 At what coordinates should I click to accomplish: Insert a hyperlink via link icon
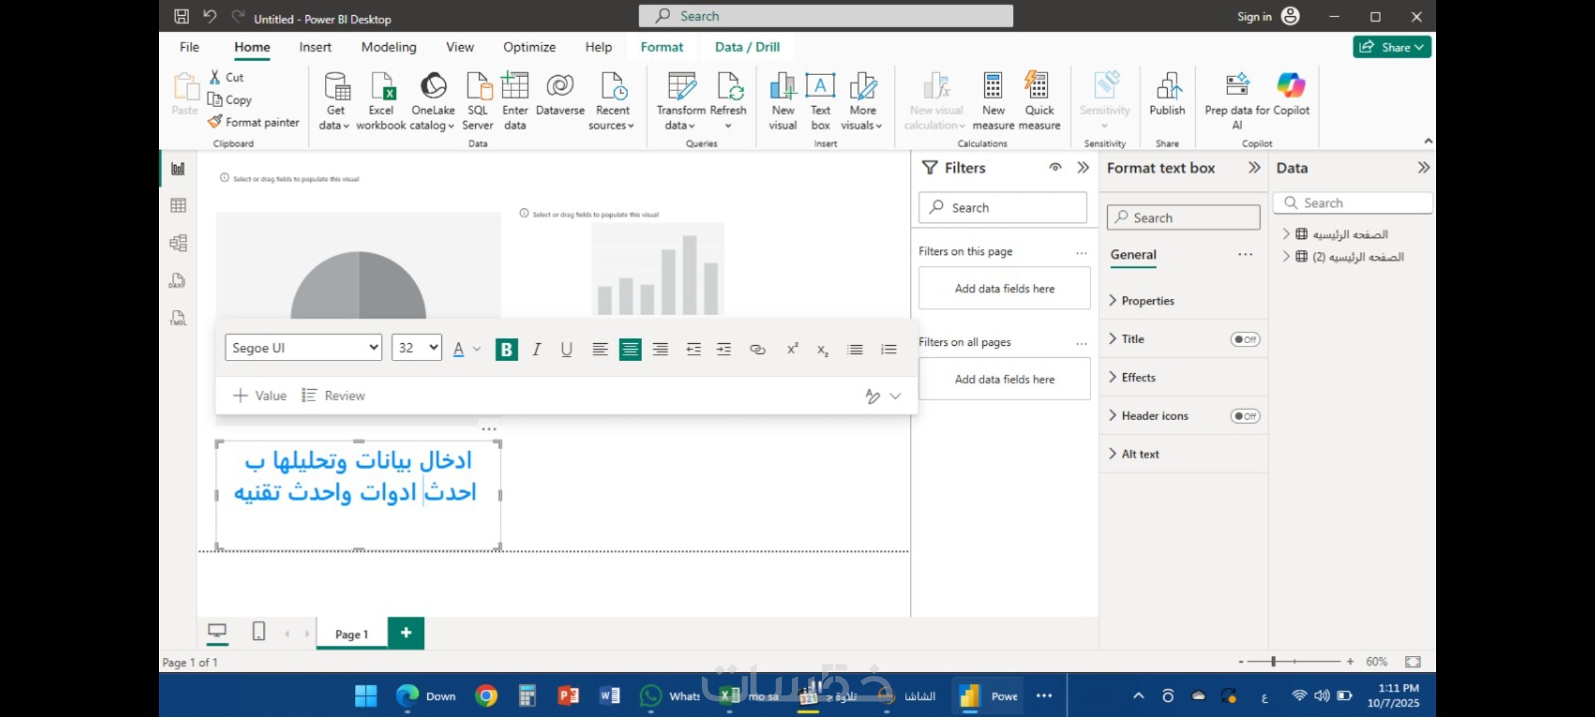coord(757,349)
